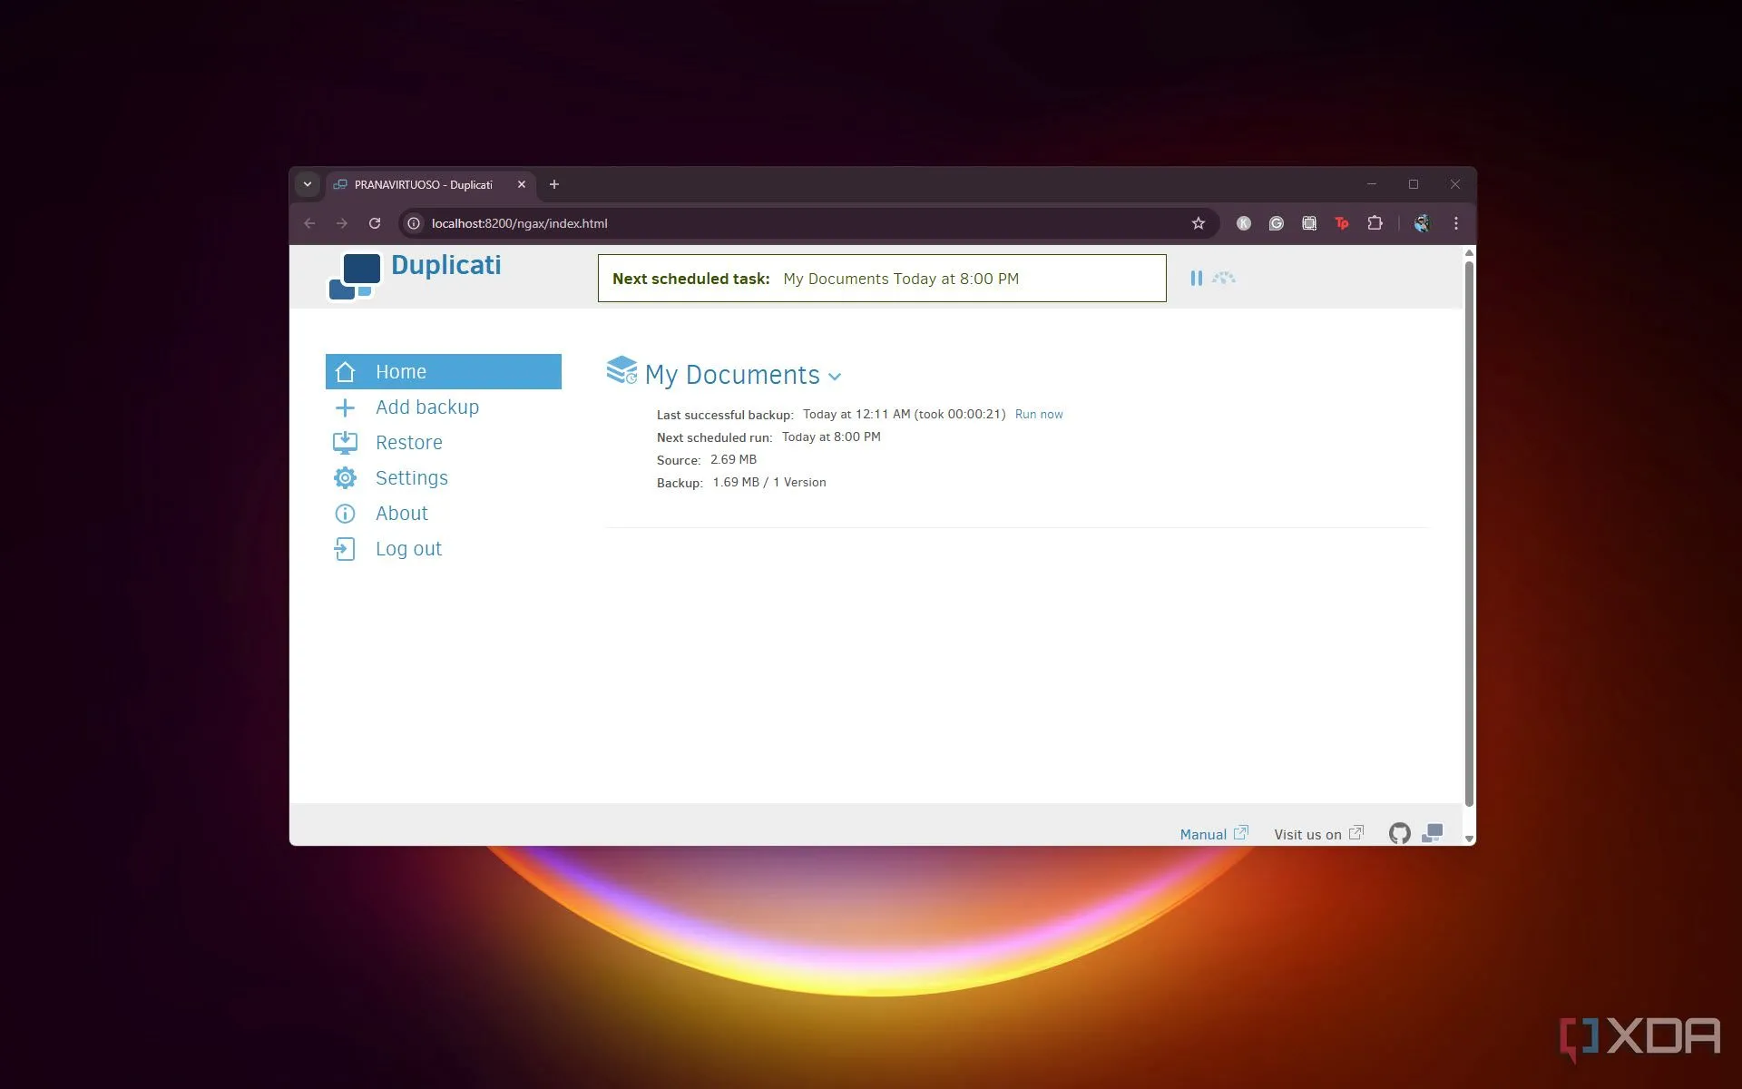
Task: Pause the scheduled backup task
Action: coord(1196,278)
